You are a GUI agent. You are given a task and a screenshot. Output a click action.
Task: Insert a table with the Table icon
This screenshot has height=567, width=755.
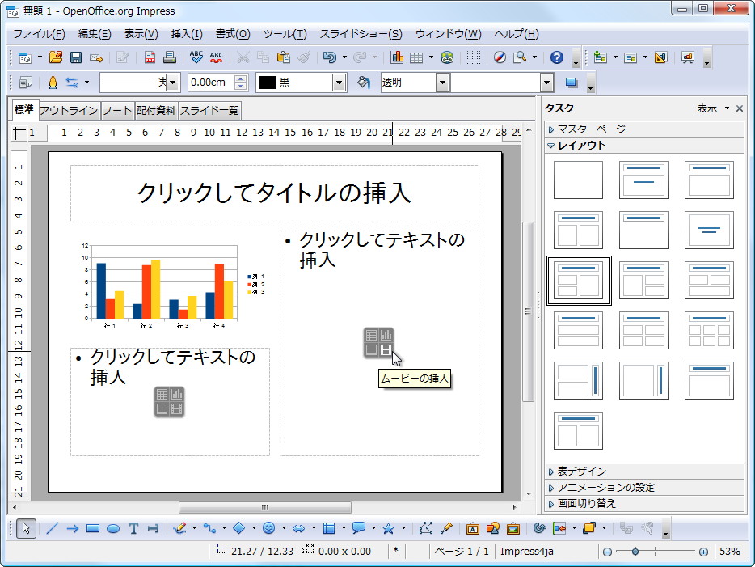coord(415,57)
